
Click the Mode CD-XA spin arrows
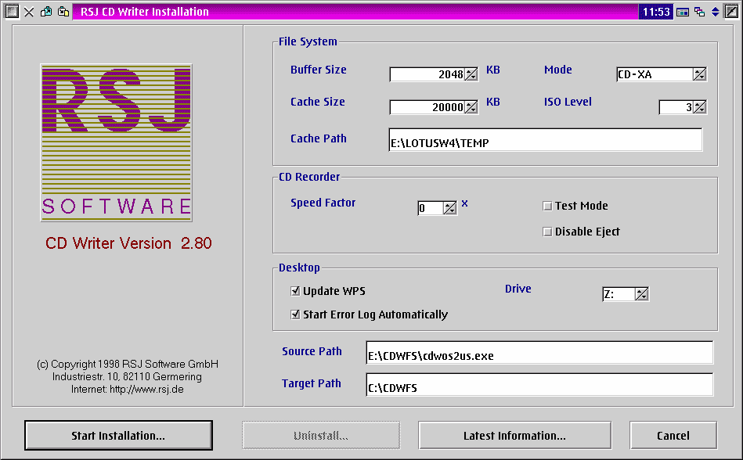699,74
